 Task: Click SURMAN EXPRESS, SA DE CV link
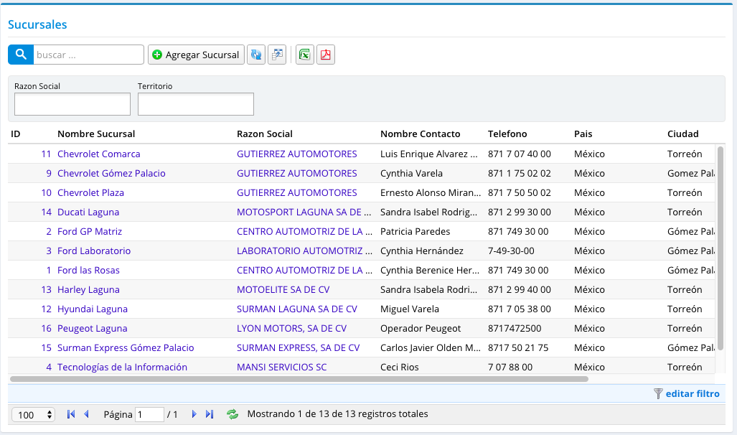pyautogui.click(x=298, y=348)
